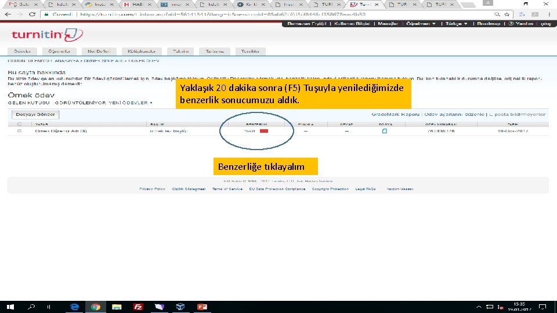Open the notification center icon

tap(542, 307)
